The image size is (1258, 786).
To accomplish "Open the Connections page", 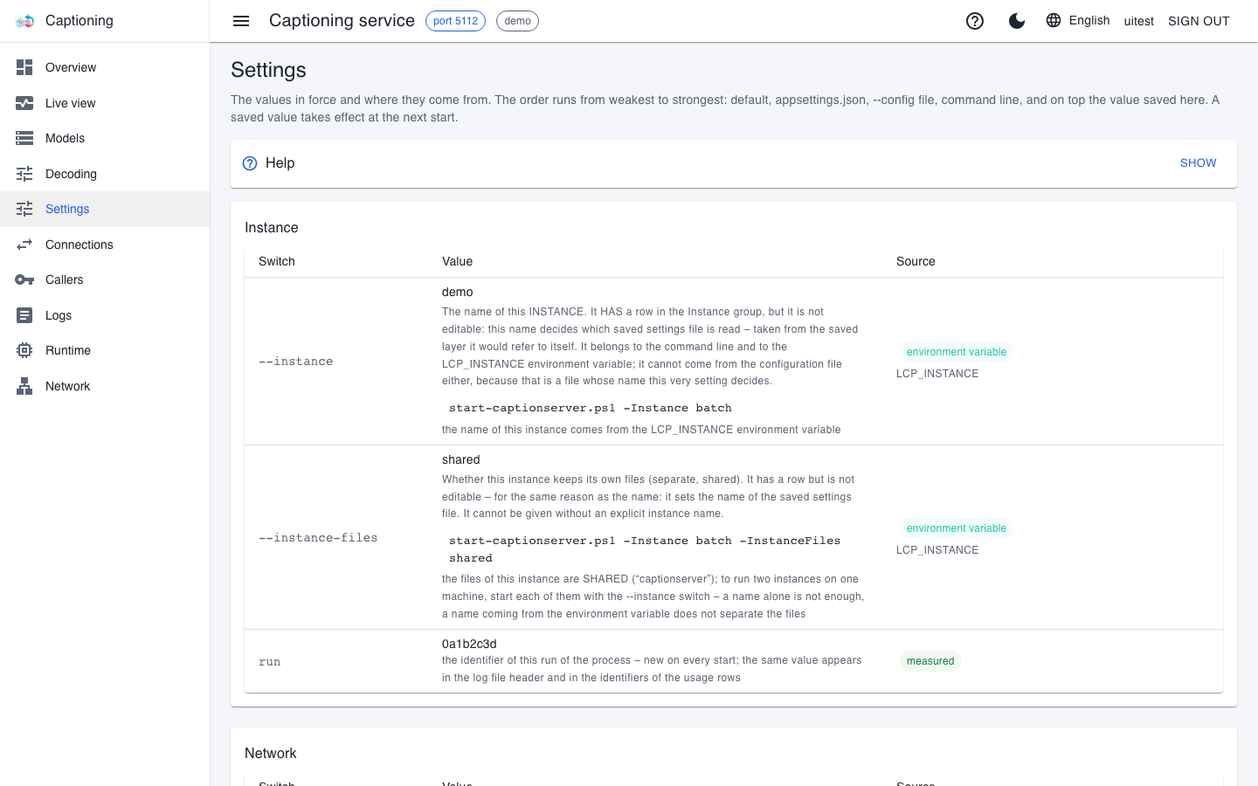I will [x=105, y=245].
